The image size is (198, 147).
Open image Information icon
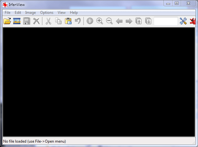(x=90, y=21)
